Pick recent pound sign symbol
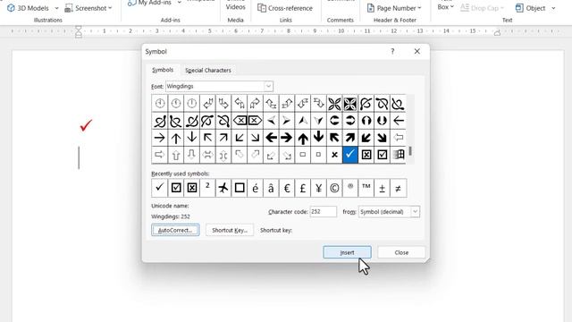Viewport: 572px width, 322px height. coord(303,188)
